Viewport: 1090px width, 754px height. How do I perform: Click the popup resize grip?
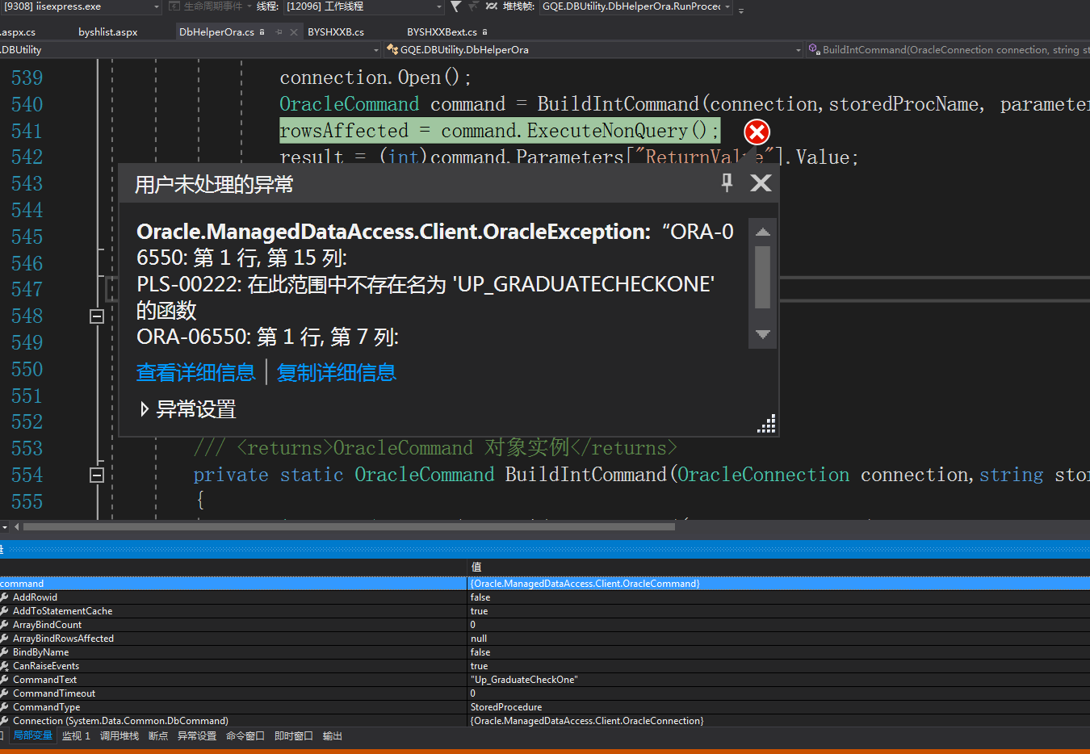(x=766, y=424)
